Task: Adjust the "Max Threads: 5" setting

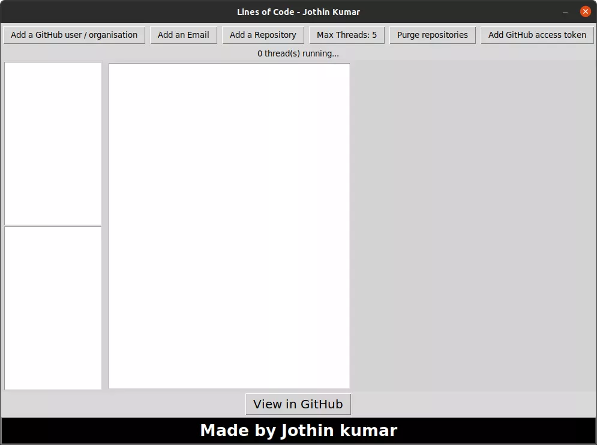Action: point(347,35)
